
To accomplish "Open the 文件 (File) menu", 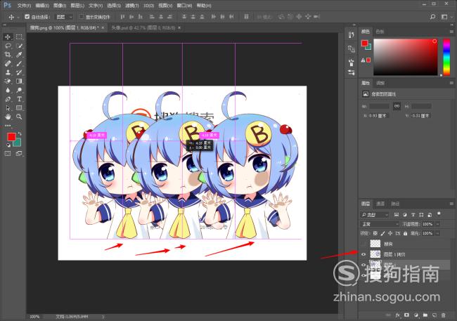I will [x=24, y=6].
